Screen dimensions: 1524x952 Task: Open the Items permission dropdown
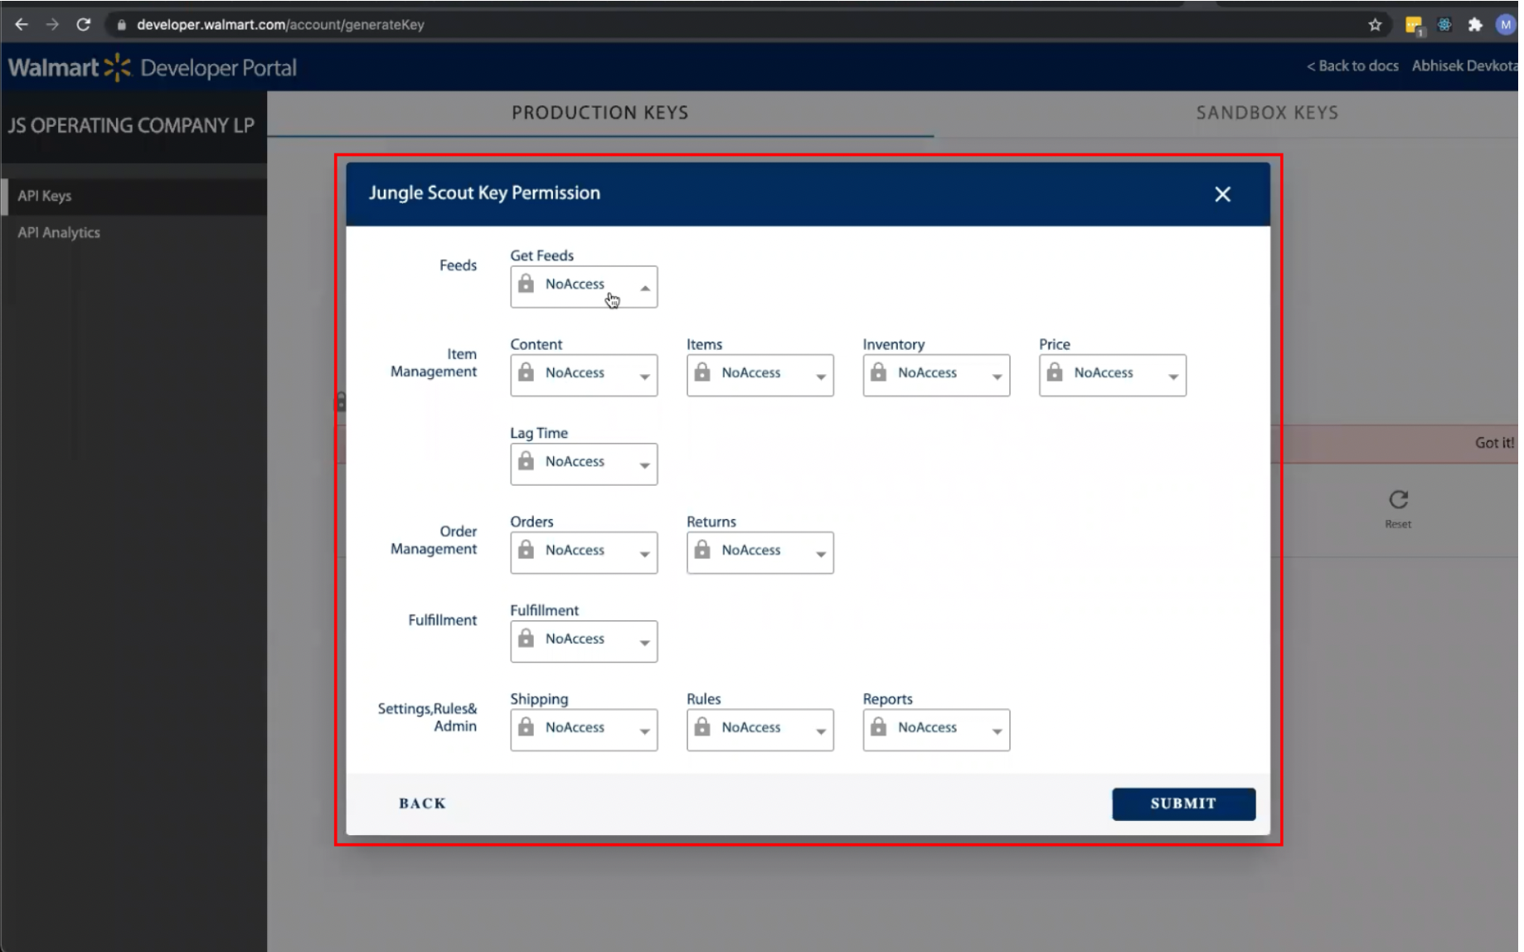pyautogui.click(x=760, y=376)
